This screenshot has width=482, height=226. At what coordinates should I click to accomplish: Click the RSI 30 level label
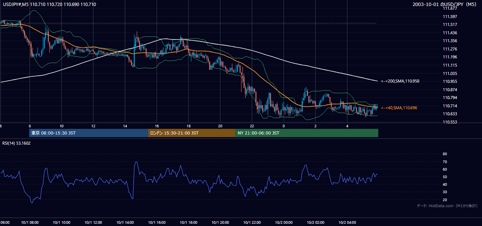(x=445, y=192)
